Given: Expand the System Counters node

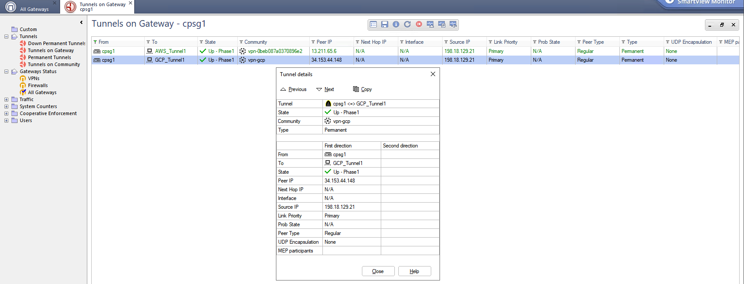Looking at the screenshot, I should pos(7,106).
